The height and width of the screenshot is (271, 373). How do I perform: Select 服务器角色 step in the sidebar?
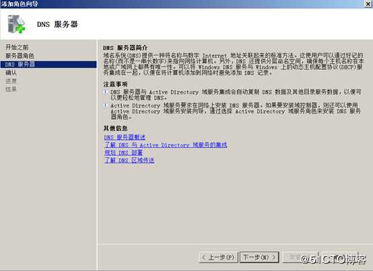(20, 56)
